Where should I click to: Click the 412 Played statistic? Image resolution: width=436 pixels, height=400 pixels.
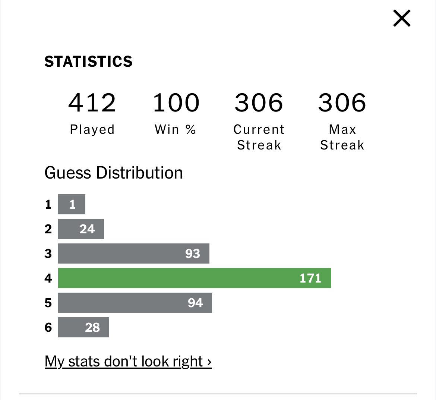(92, 103)
